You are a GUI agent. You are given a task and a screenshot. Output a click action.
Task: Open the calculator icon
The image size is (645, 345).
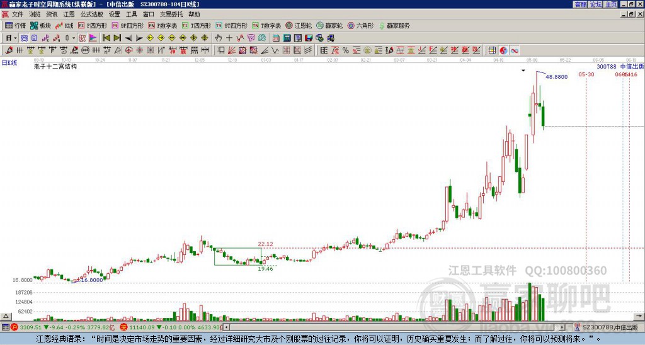pyautogui.click(x=287, y=38)
